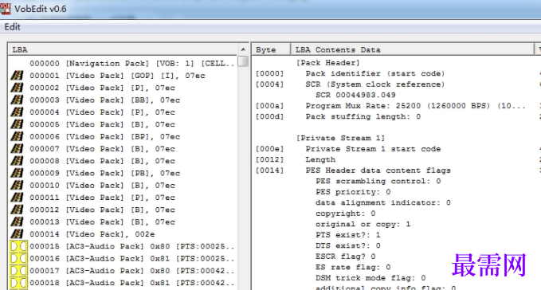Select row 000010 Video Pack [B]
The width and height of the screenshot is (541, 290).
coord(102,185)
